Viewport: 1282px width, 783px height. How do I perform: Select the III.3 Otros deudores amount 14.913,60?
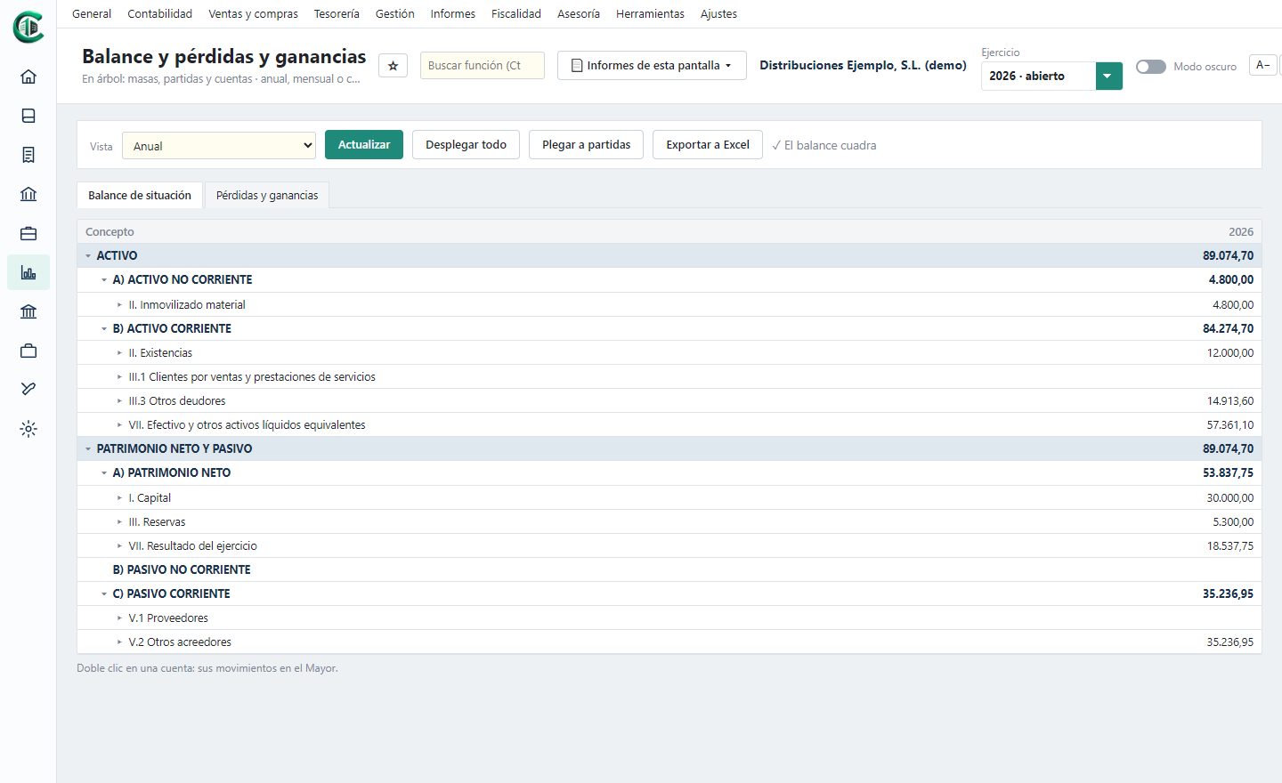1230,401
